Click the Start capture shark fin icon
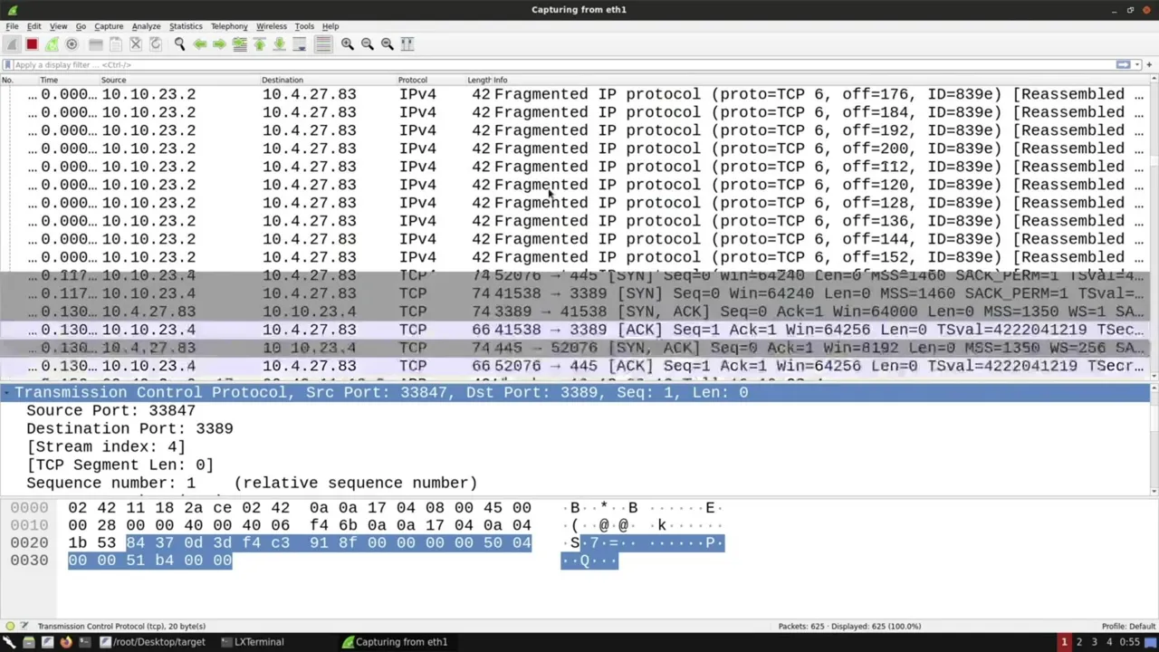This screenshot has height=652, width=1159. pyautogui.click(x=12, y=43)
